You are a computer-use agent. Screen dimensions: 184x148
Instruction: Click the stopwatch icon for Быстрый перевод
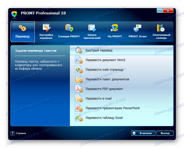click(79, 50)
